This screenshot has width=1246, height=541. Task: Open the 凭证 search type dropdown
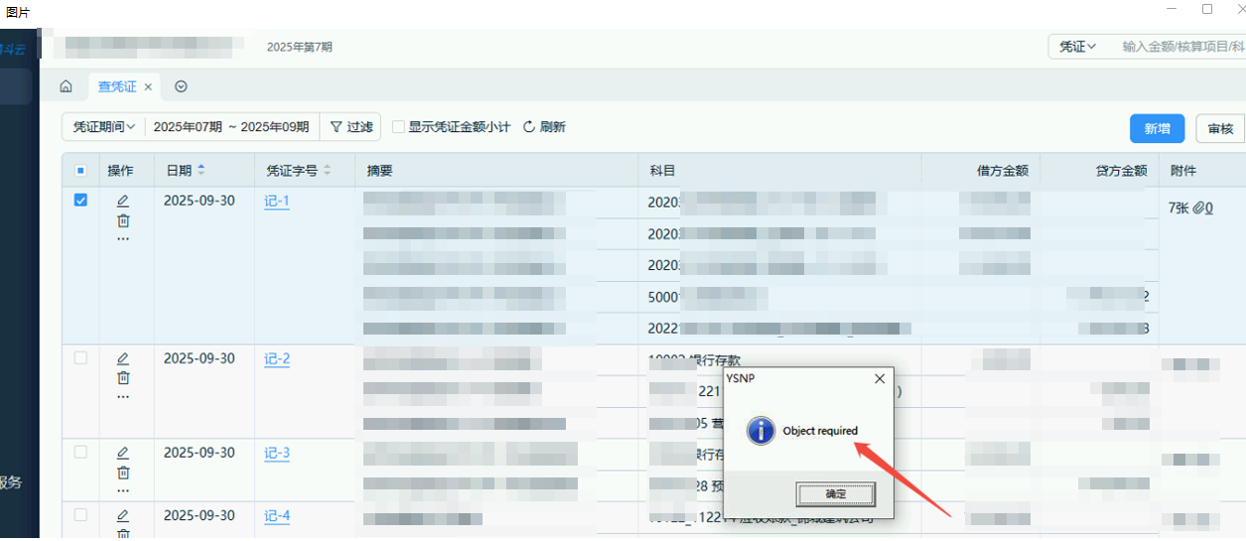[x=1077, y=47]
